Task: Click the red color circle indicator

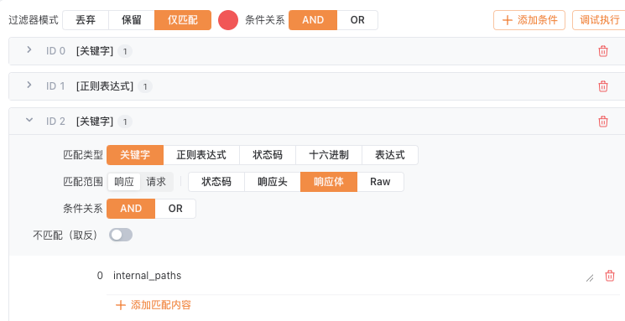Action: [228, 20]
